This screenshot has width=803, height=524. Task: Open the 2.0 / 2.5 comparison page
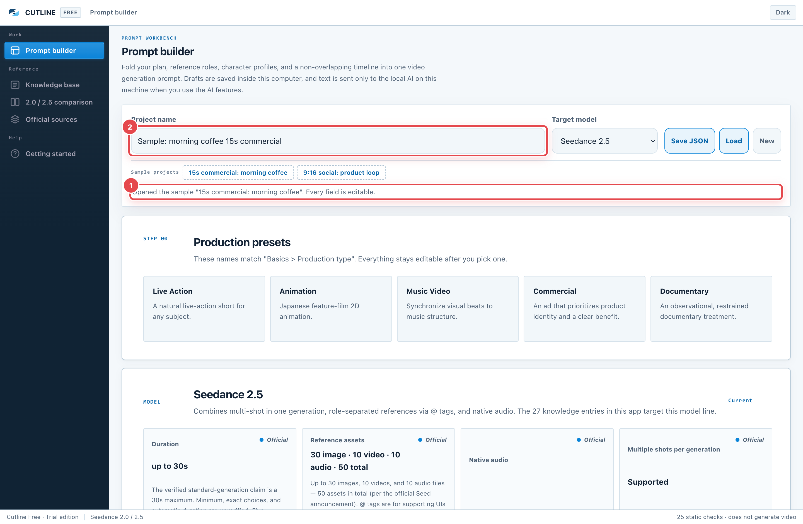54,102
